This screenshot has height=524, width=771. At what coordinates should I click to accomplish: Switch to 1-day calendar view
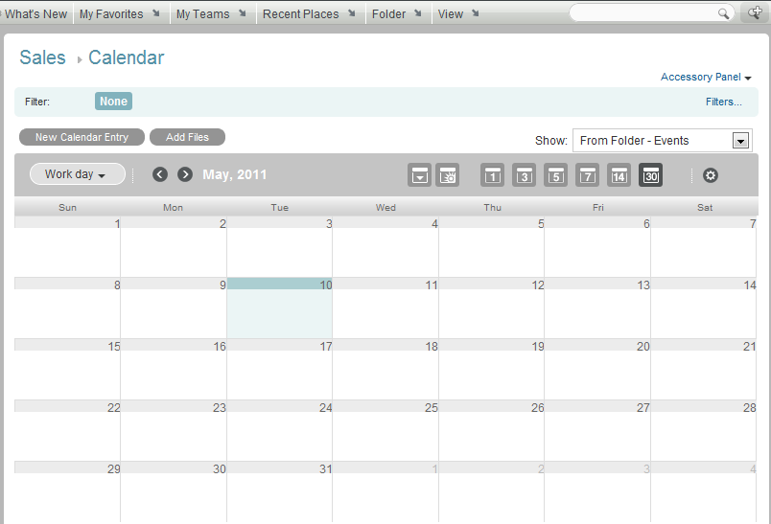492,175
